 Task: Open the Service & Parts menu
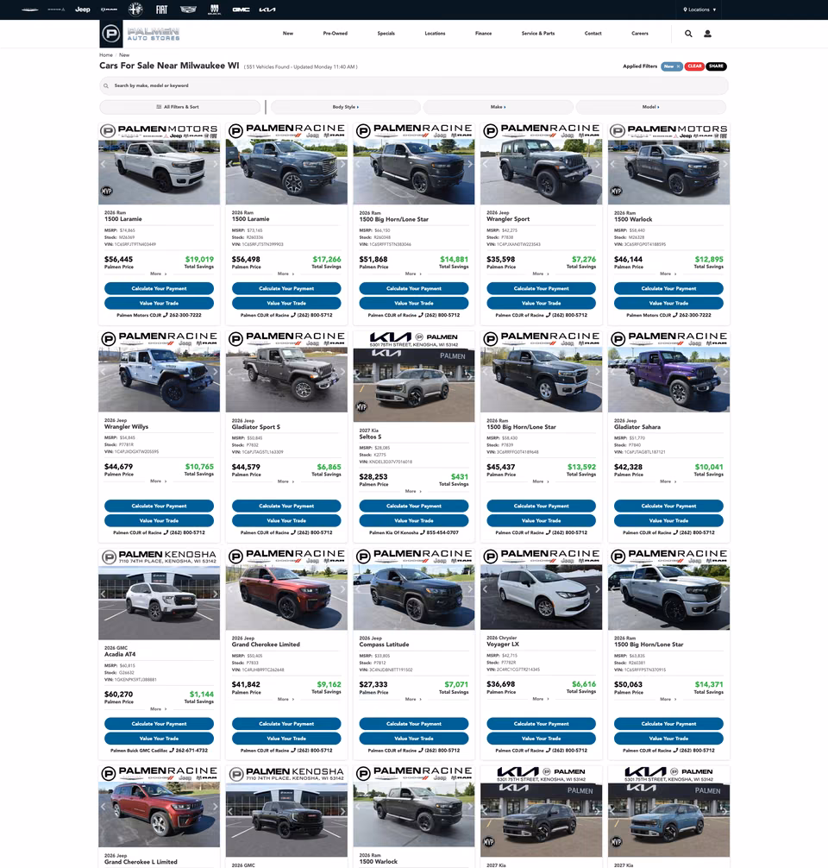pos(538,33)
